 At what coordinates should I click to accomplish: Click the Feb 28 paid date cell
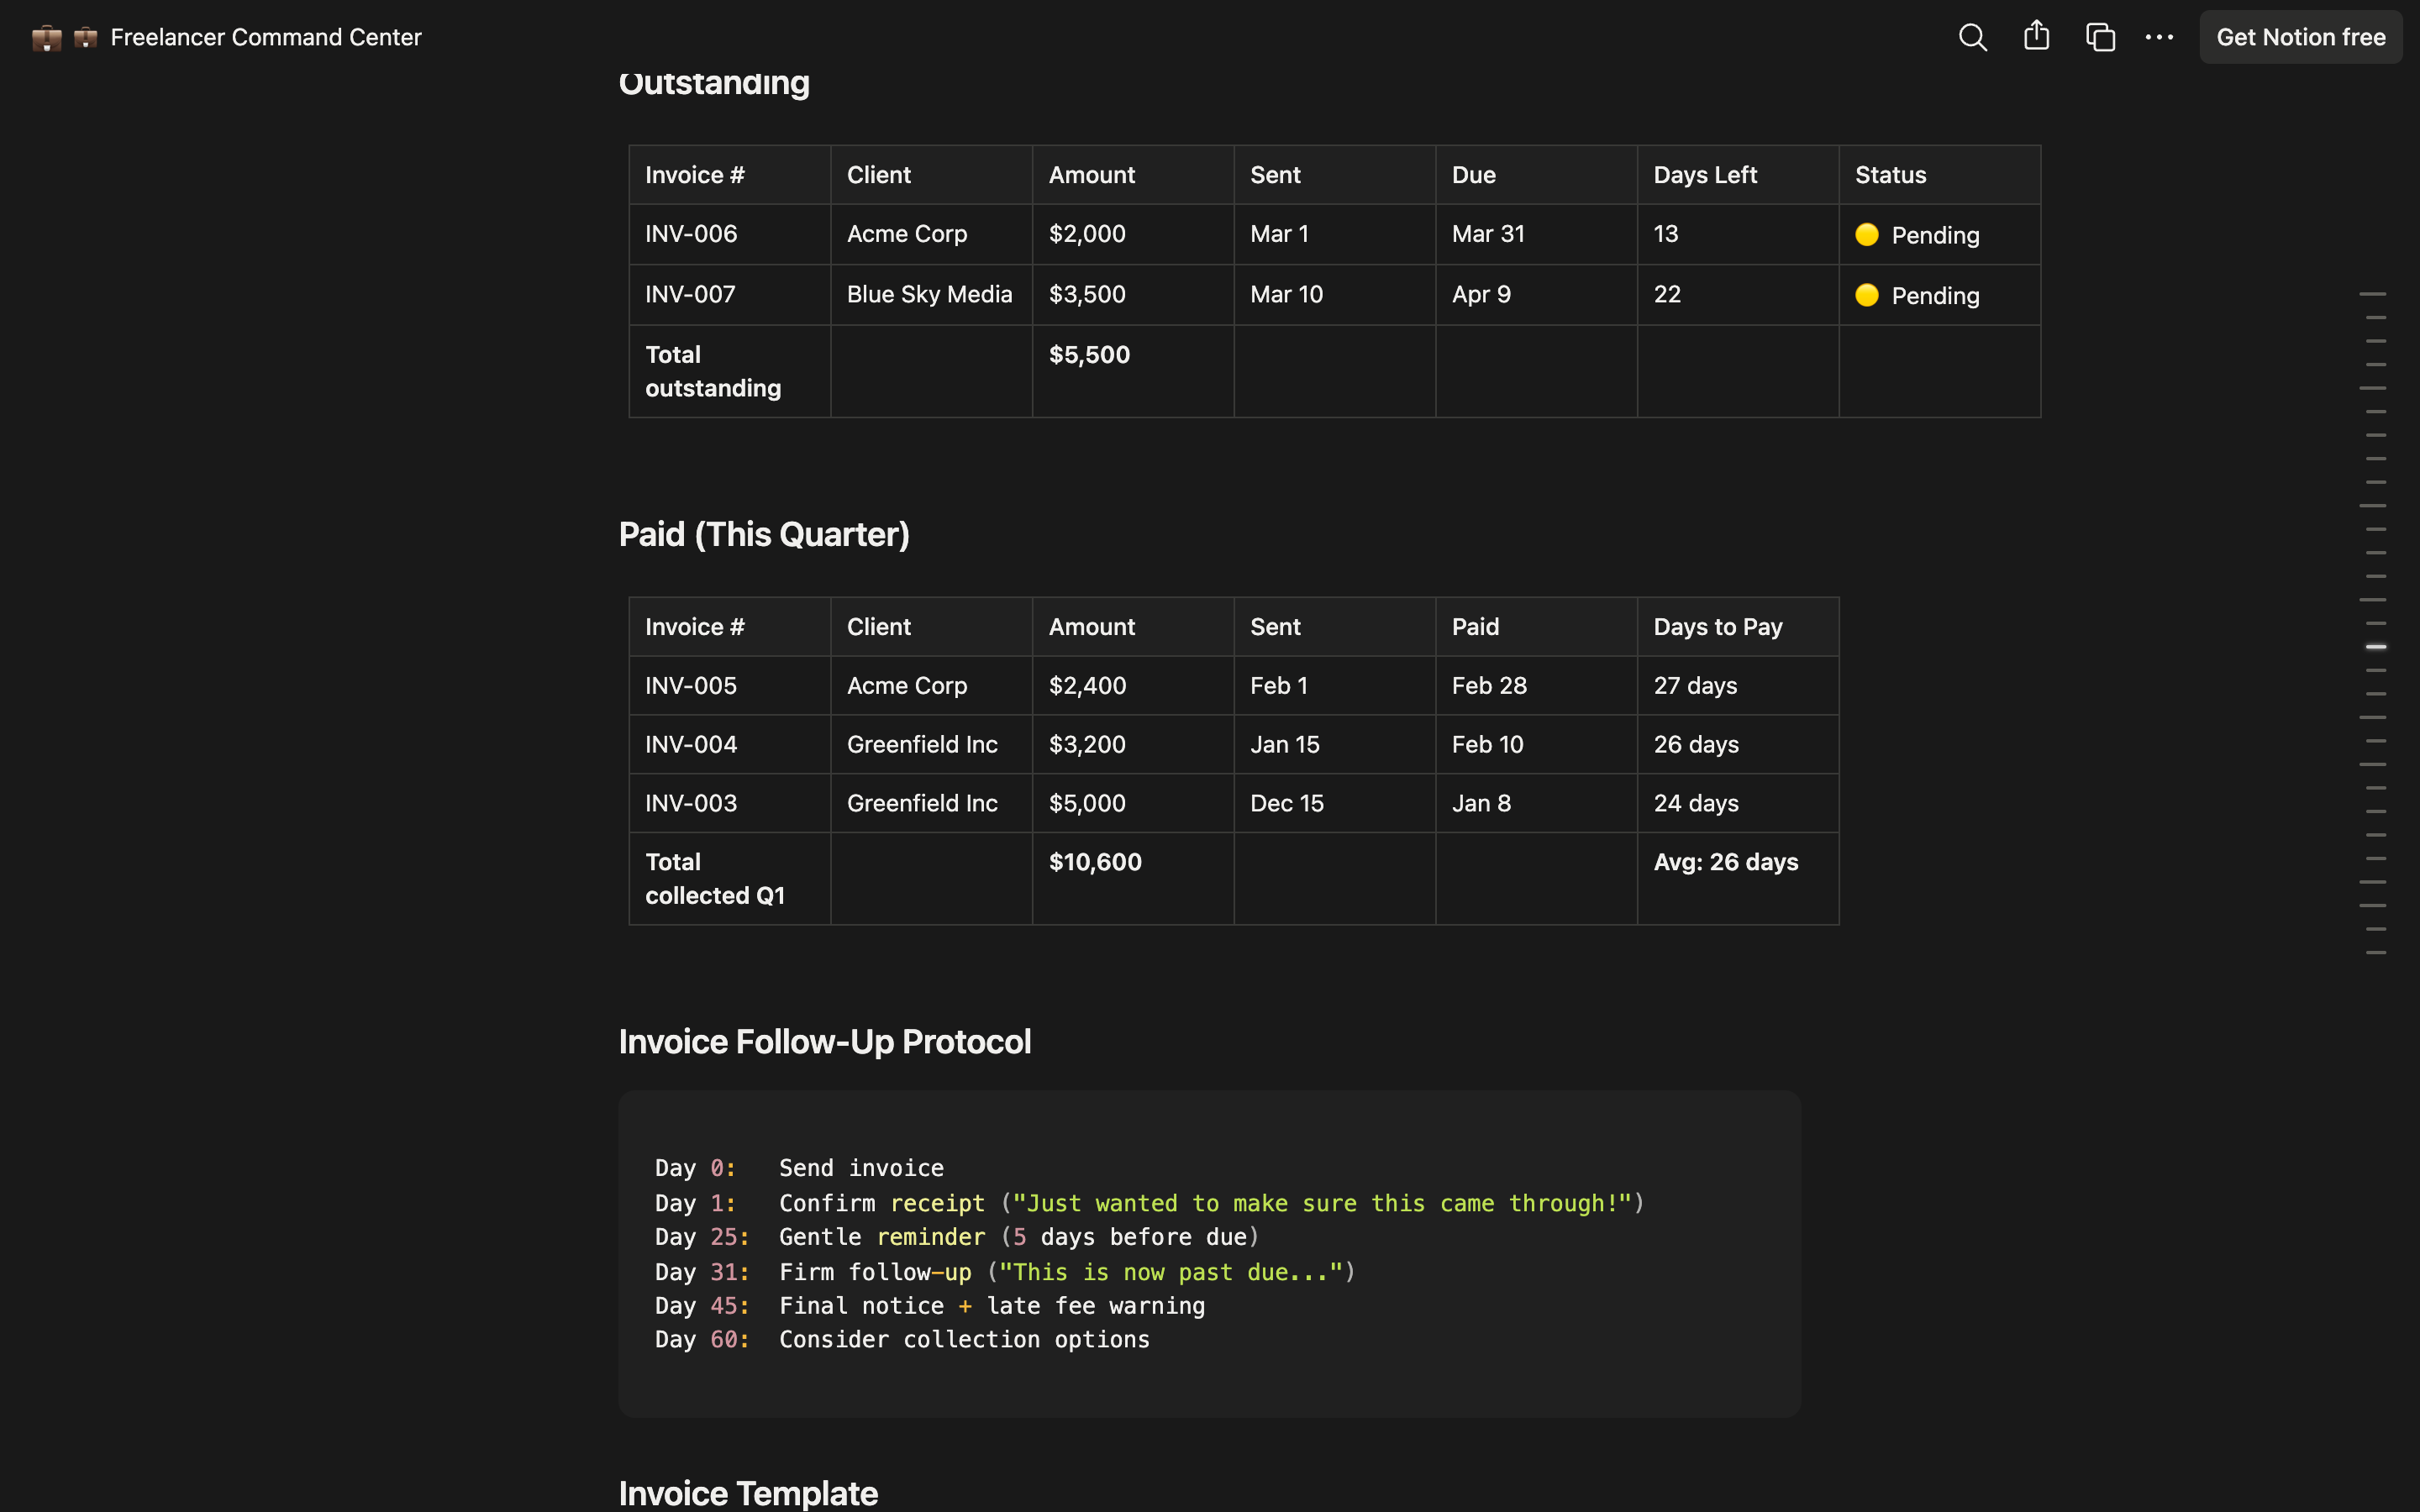(x=1536, y=685)
